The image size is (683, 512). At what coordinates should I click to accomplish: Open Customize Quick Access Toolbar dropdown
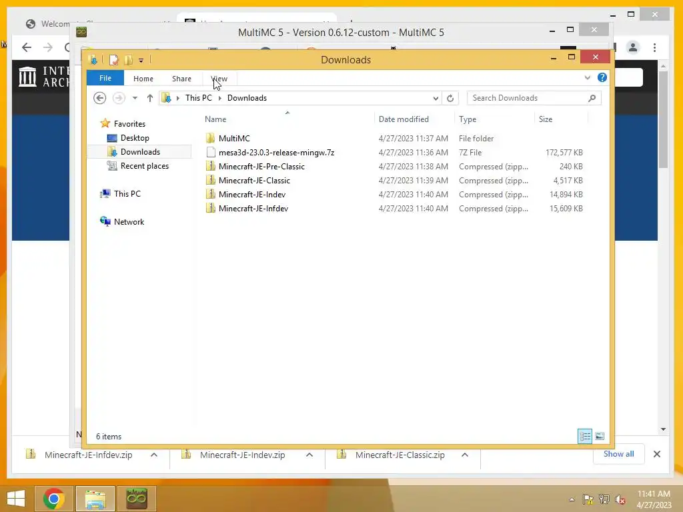(141, 60)
